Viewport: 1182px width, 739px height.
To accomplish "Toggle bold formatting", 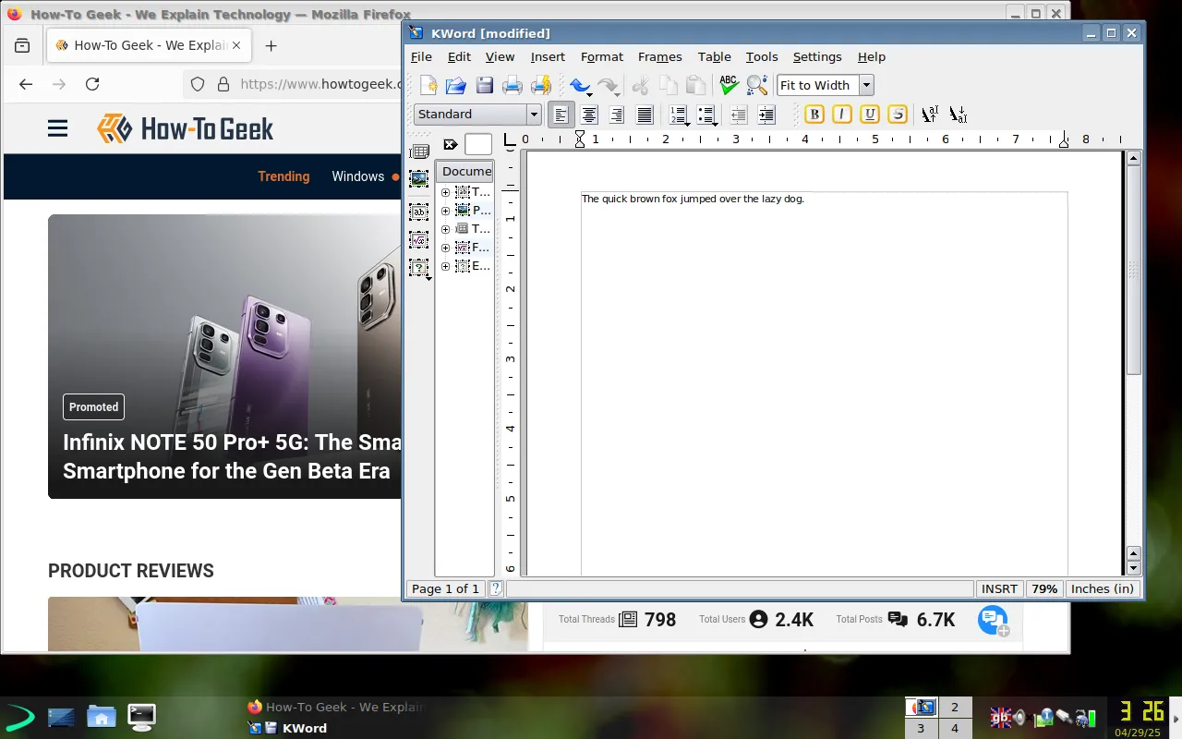I will pyautogui.click(x=814, y=114).
